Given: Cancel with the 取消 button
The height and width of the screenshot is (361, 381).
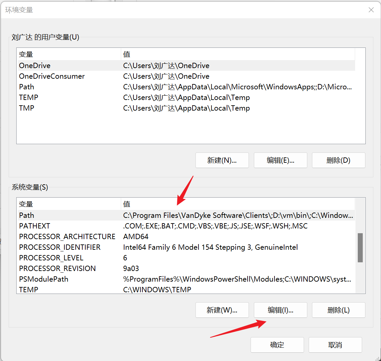Looking at the screenshot, I should tap(335, 345).
